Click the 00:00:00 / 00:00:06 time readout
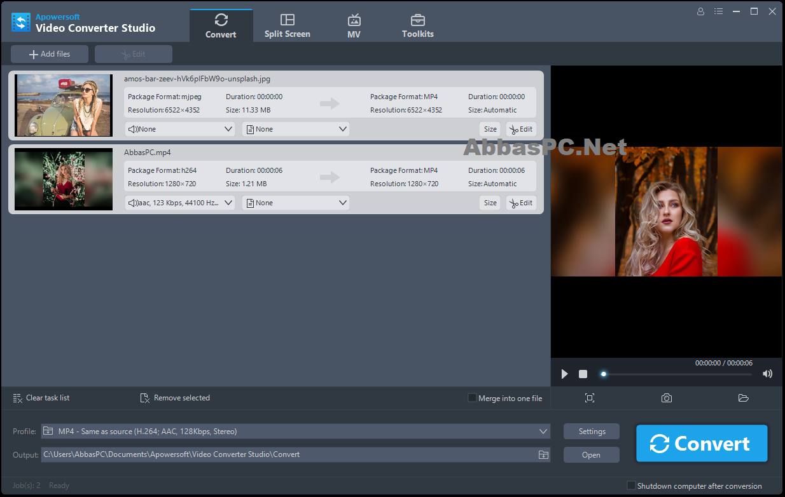Viewport: 785px width, 497px height. (724, 363)
